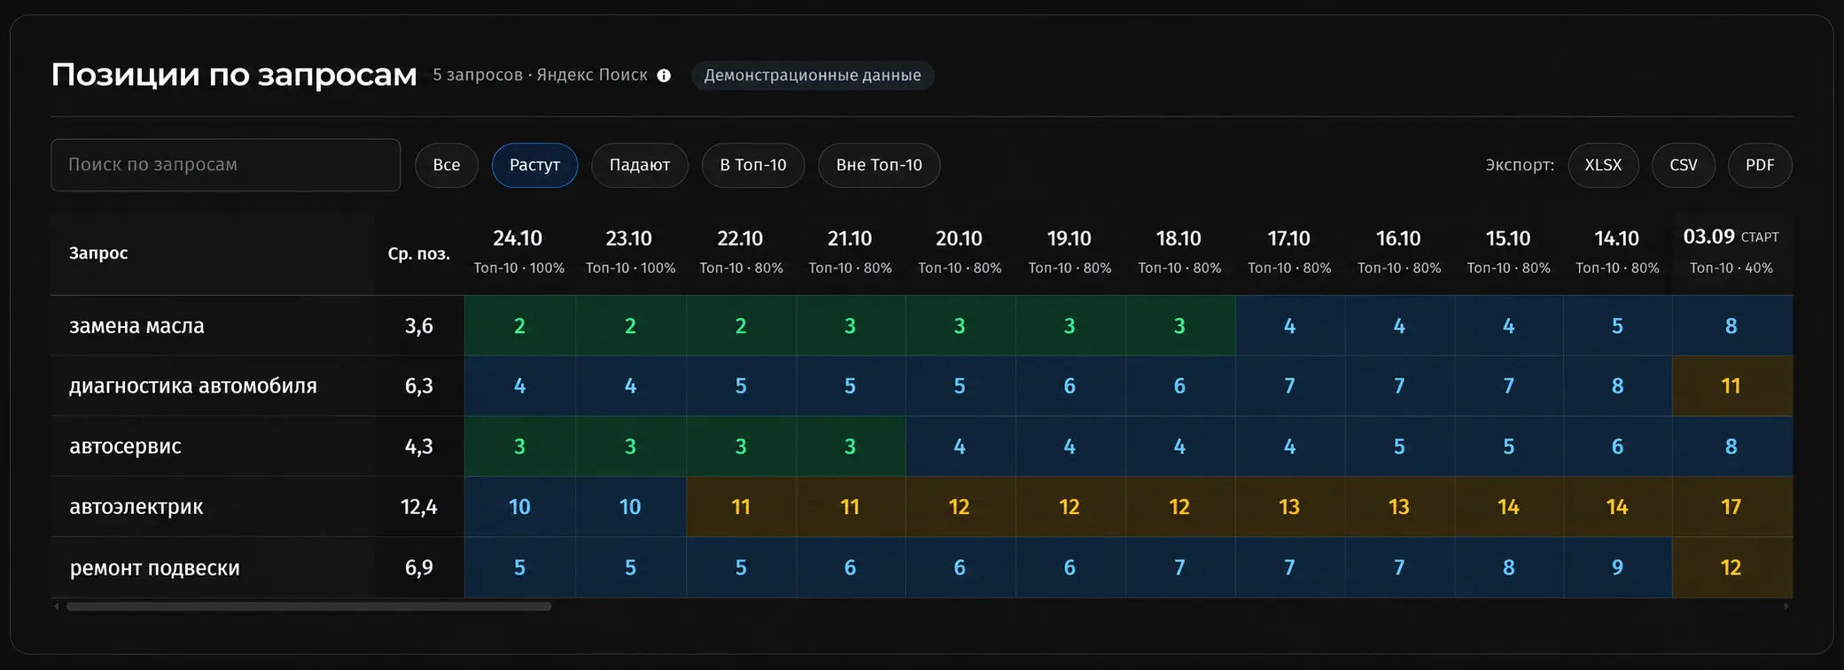Select the Все filter
Viewport: 1844px width, 670px height.
(x=447, y=165)
